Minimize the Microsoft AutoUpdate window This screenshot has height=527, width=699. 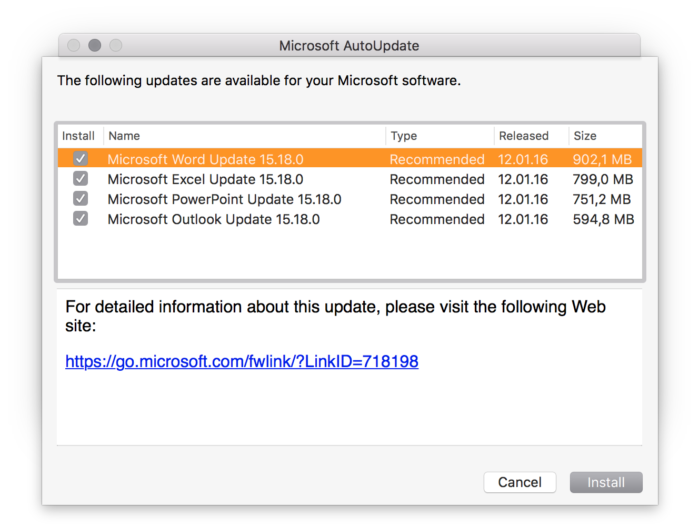(x=95, y=45)
